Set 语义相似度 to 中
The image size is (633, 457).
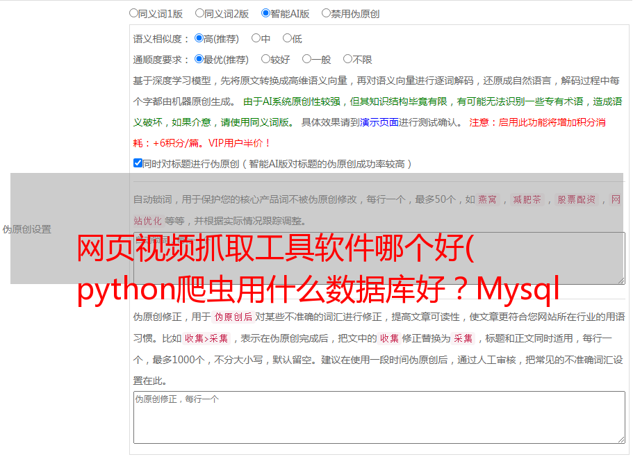256,38
